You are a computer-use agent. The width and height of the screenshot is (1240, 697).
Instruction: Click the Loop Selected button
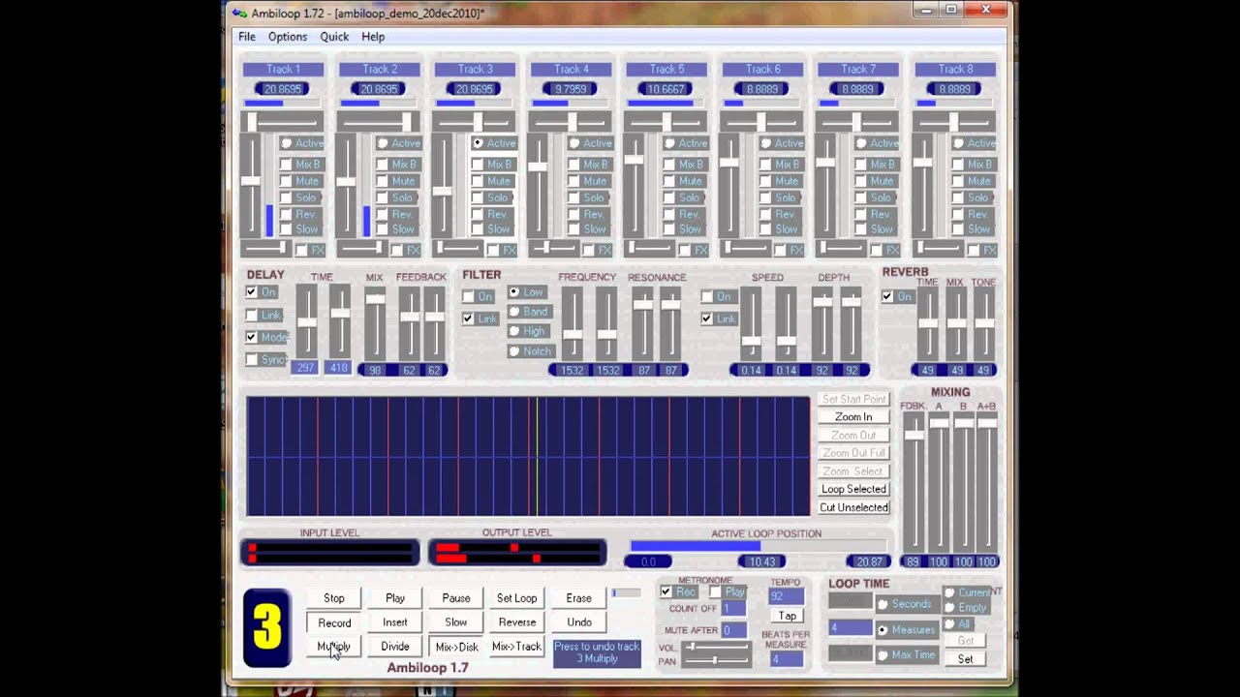coord(853,490)
